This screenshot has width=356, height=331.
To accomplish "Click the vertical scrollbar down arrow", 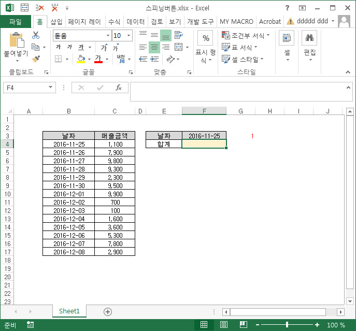I will (x=350, y=301).
